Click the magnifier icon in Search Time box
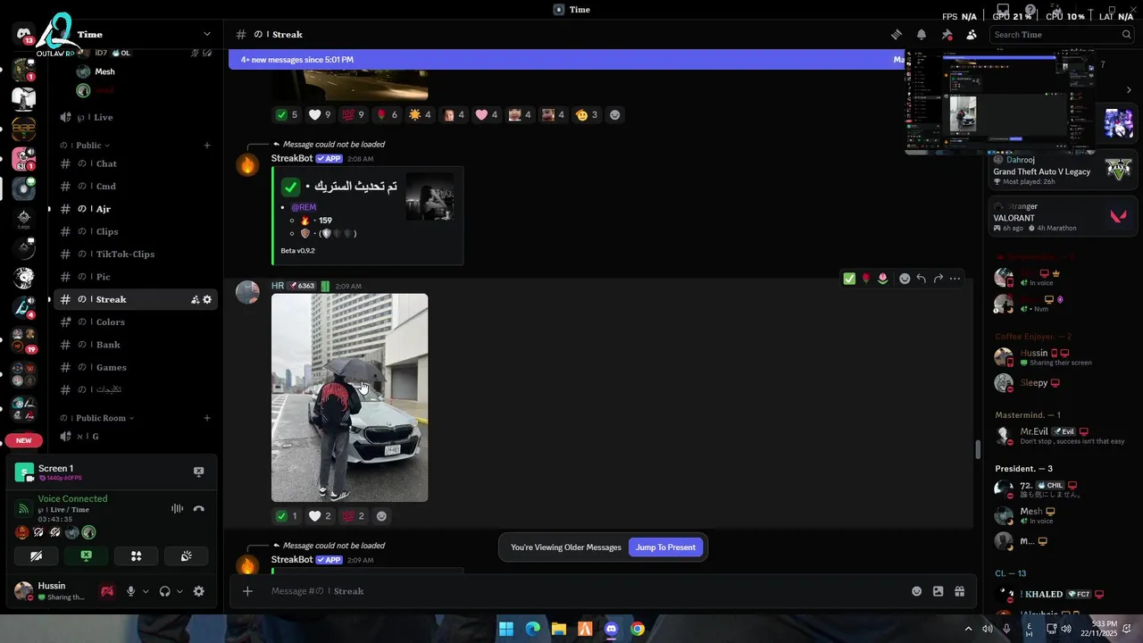Screen dimensions: 1143x643 pyautogui.click(x=1127, y=34)
